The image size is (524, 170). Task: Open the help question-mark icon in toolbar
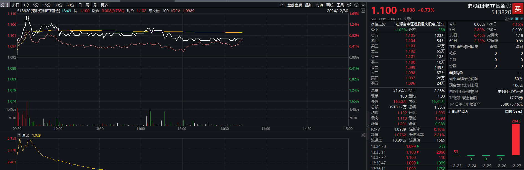coord(356,5)
